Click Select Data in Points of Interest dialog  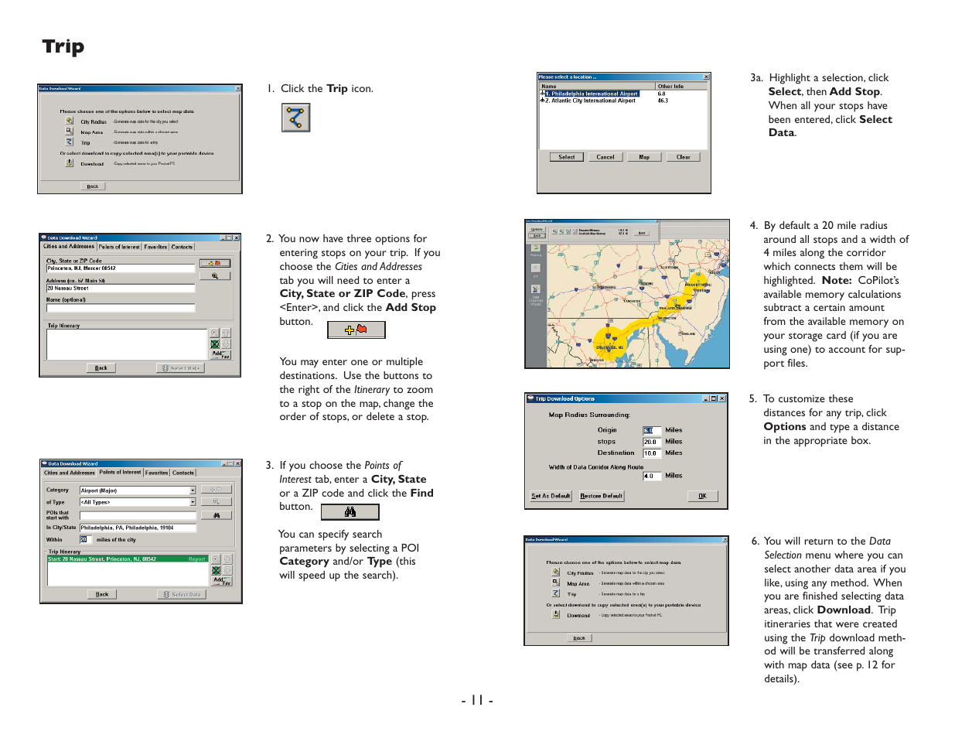click(182, 595)
